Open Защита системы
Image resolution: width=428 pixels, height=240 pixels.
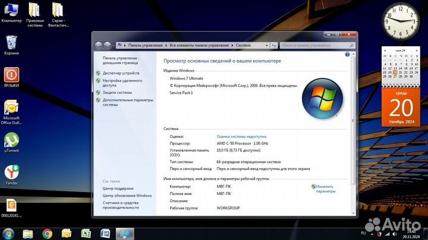[117, 93]
